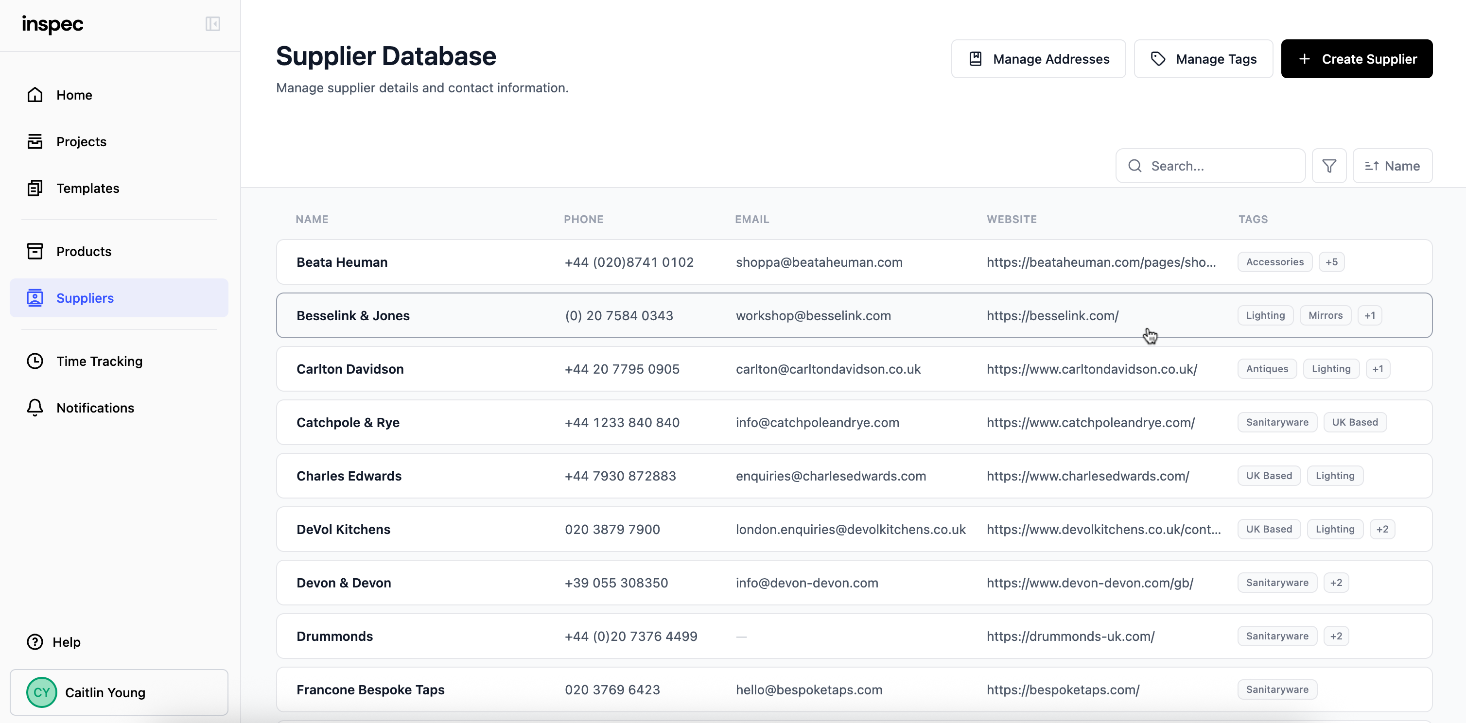Image resolution: width=1466 pixels, height=723 pixels.
Task: Select the Francone Bespoke Taps name
Action: (x=370, y=690)
